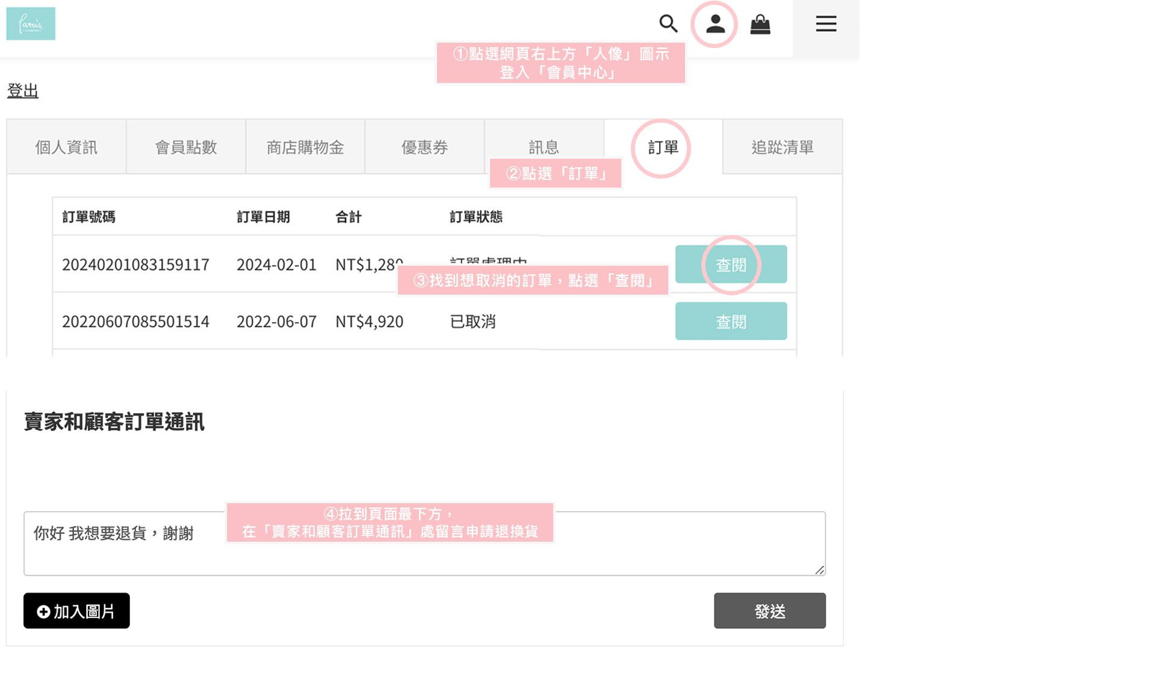Viewport: 1163px width, 692px height.
Task: Click the message box resize handle
Action: tap(819, 570)
